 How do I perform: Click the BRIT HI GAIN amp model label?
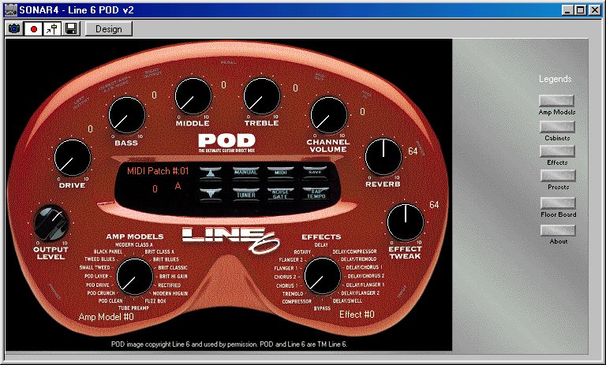pyautogui.click(x=173, y=277)
